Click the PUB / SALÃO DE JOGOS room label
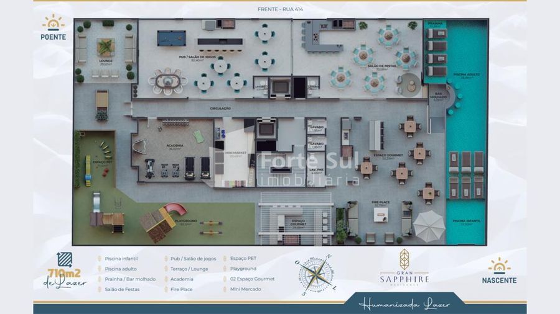Viewport: 560px width, 314px height. click(x=197, y=57)
